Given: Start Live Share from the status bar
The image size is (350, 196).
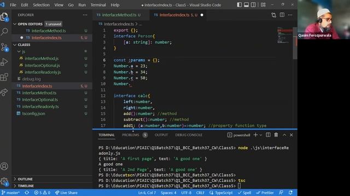Looking at the screenshot, I should (x=66, y=193).
